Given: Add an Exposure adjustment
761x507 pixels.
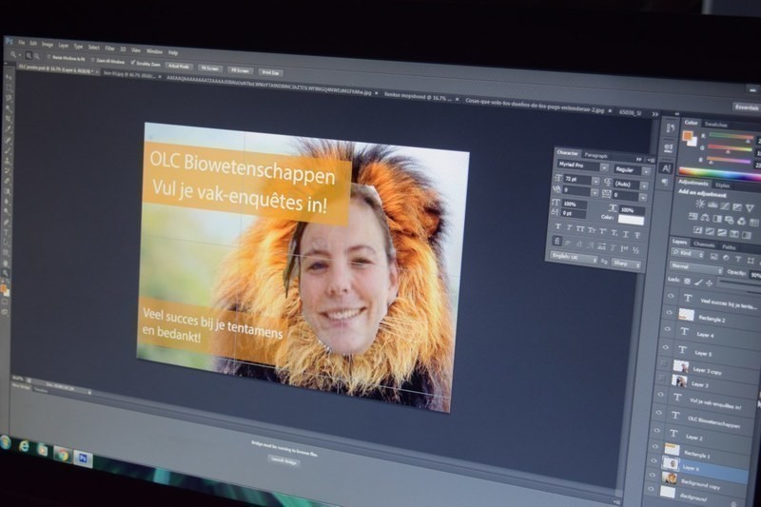Looking at the screenshot, I should pos(736,207).
